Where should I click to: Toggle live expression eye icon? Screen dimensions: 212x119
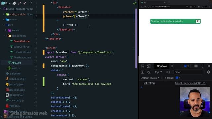168,72
